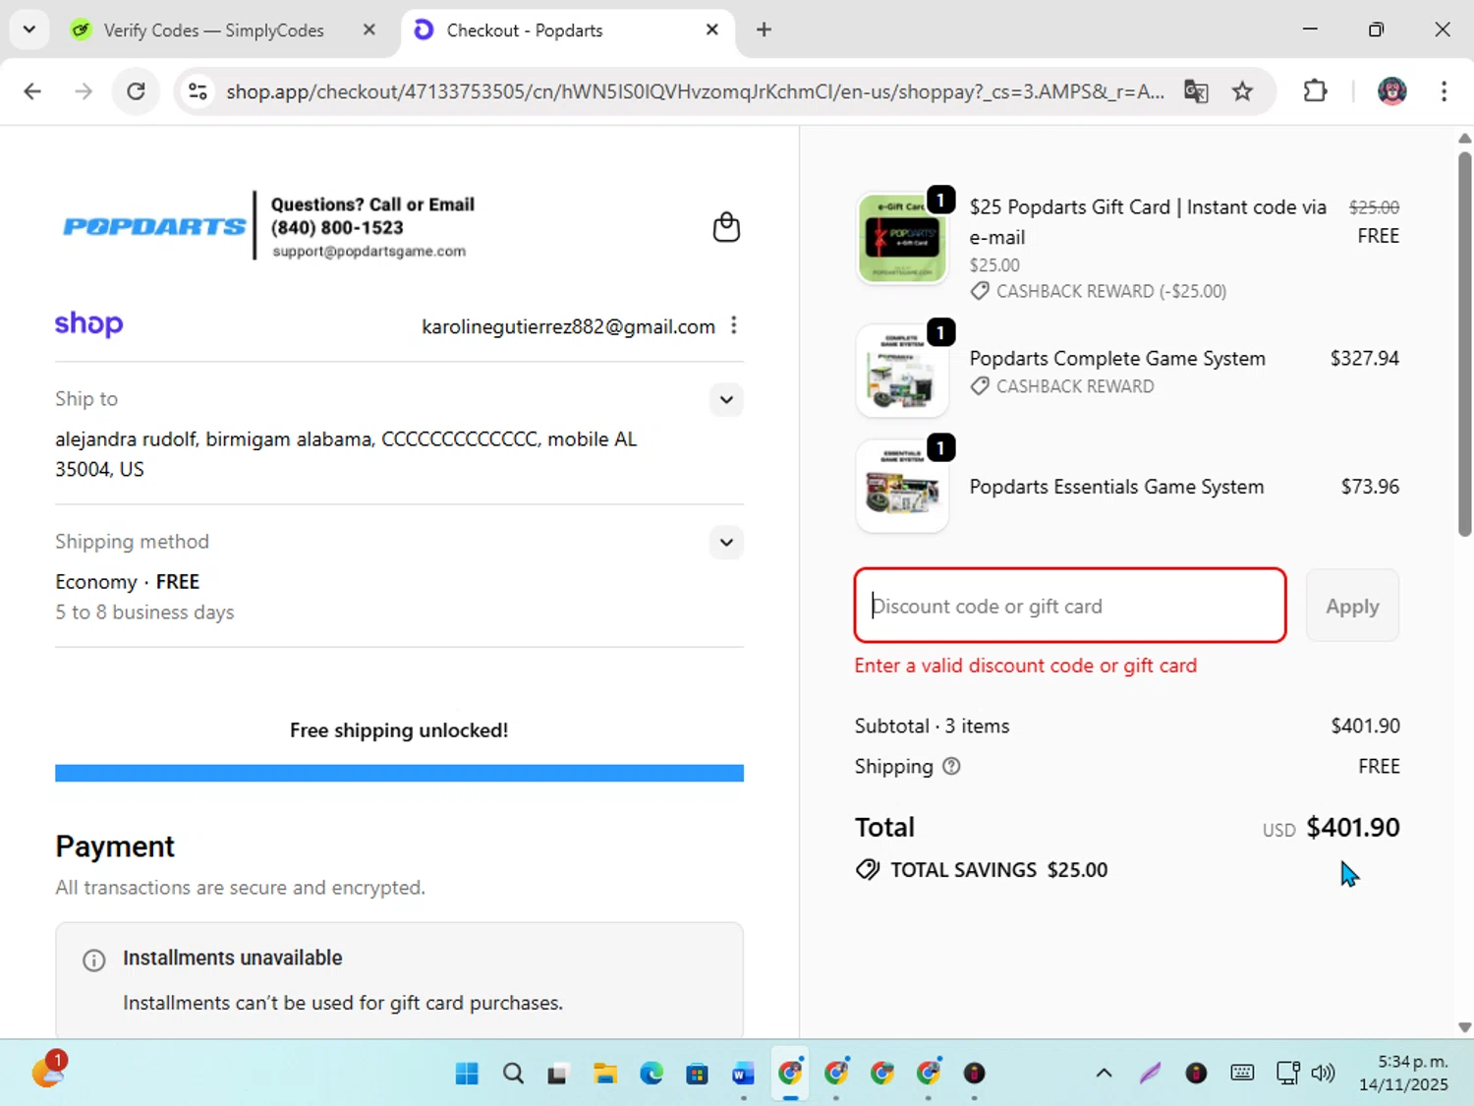This screenshot has height=1106, width=1474.
Task: Close the Verify Codes SimplyCodes tab
Action: click(x=369, y=29)
